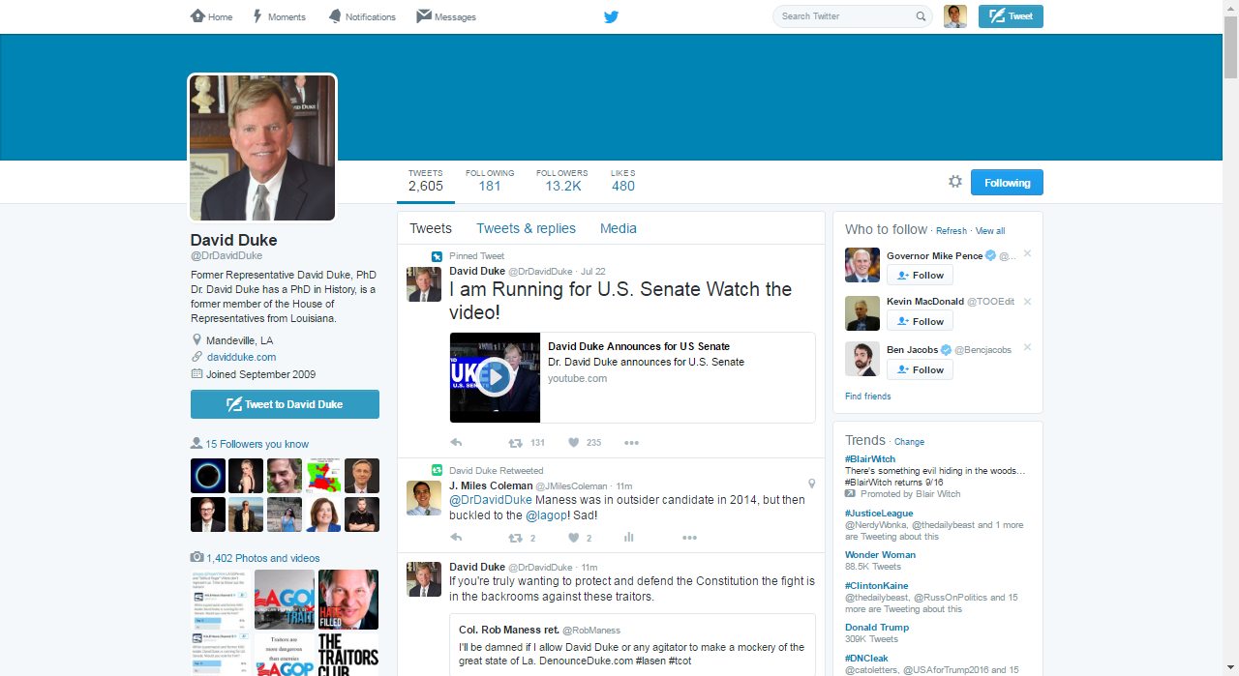Open Col. Rob Maness quoted tweet
1239x676 pixels.
633,644
